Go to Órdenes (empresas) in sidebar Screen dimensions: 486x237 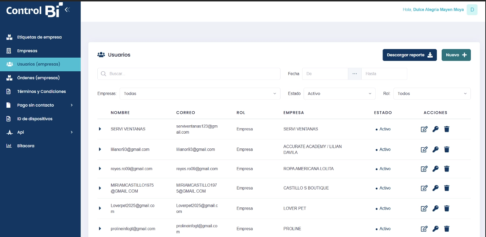[38, 78]
